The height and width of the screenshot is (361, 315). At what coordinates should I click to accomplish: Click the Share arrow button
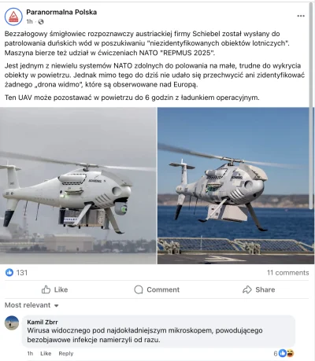tap(259, 289)
